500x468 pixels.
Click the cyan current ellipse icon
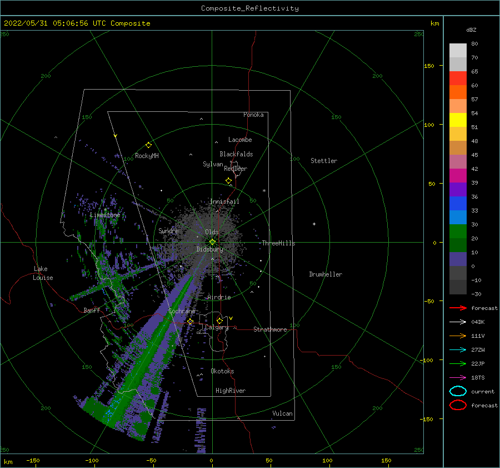tap(458, 391)
